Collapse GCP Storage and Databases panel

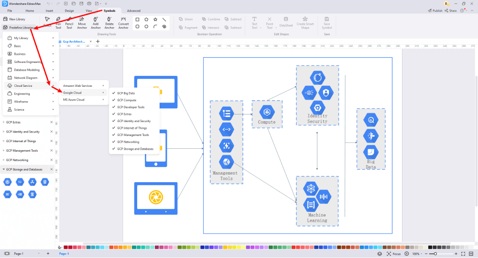[x=4, y=169]
